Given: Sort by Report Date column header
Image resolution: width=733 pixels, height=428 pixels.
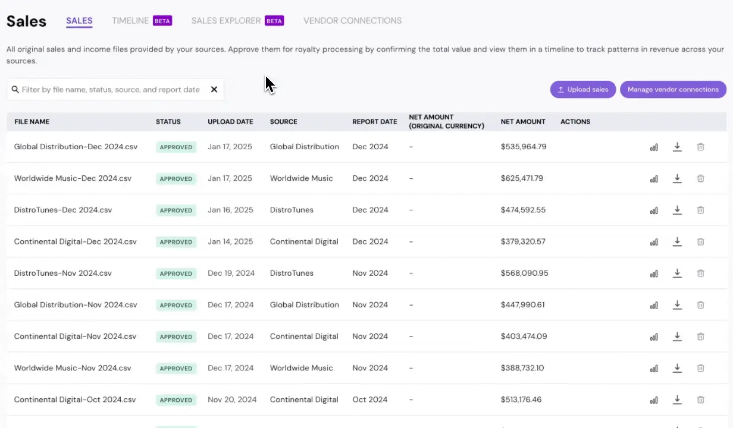Looking at the screenshot, I should [374, 122].
